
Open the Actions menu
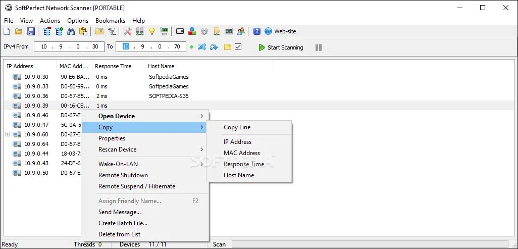click(50, 21)
